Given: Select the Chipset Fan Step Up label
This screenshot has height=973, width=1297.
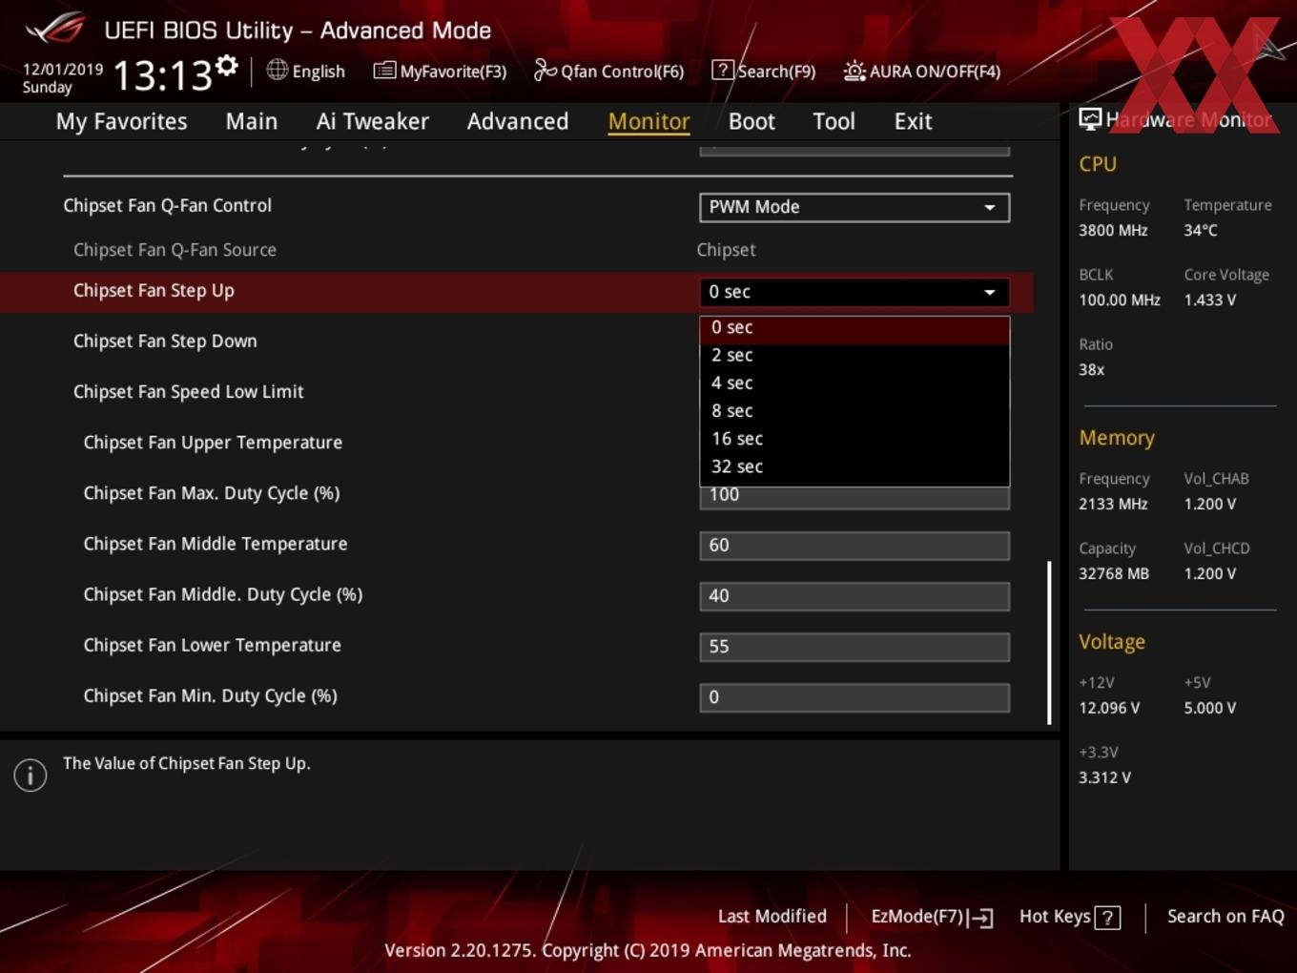Looking at the screenshot, I should pyautogui.click(x=154, y=291).
